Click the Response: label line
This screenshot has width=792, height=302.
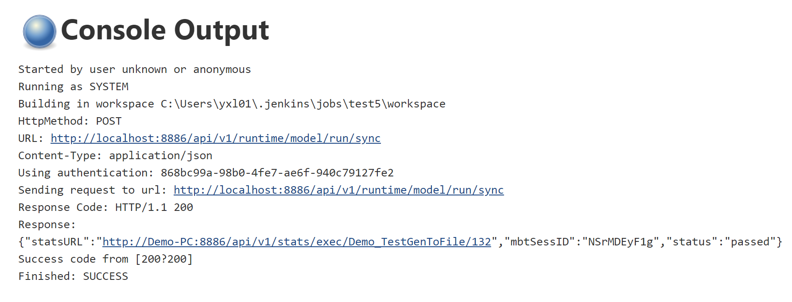[x=47, y=225]
